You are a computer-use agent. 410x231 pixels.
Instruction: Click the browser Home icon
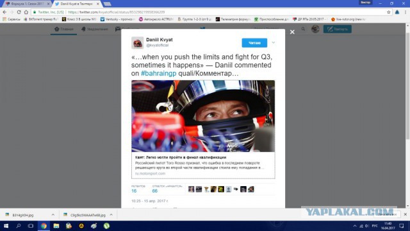click(26, 12)
